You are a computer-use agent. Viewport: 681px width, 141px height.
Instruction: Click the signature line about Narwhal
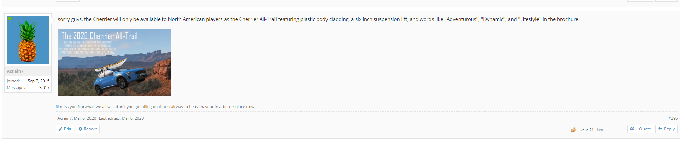click(x=156, y=107)
